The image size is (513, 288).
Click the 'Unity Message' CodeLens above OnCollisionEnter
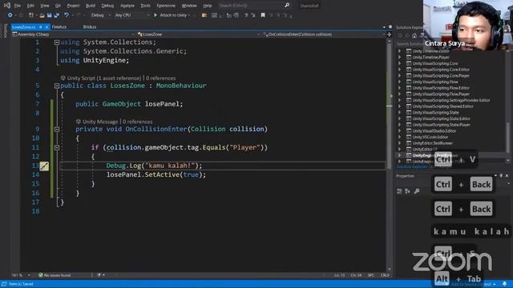click(x=99, y=122)
